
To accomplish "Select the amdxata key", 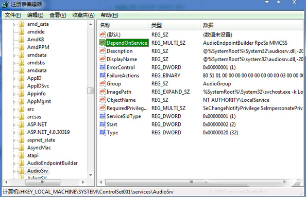I will pos(37,70).
